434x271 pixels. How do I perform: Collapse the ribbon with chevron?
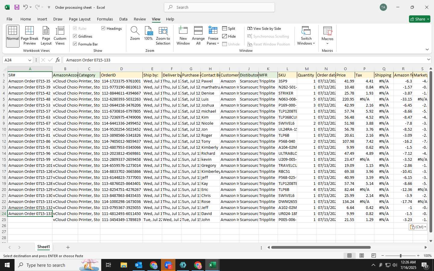point(427,49)
